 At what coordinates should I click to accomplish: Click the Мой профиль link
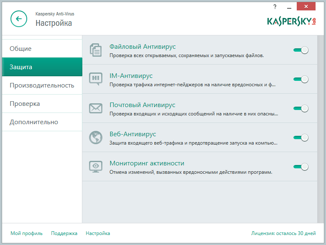[26, 233]
